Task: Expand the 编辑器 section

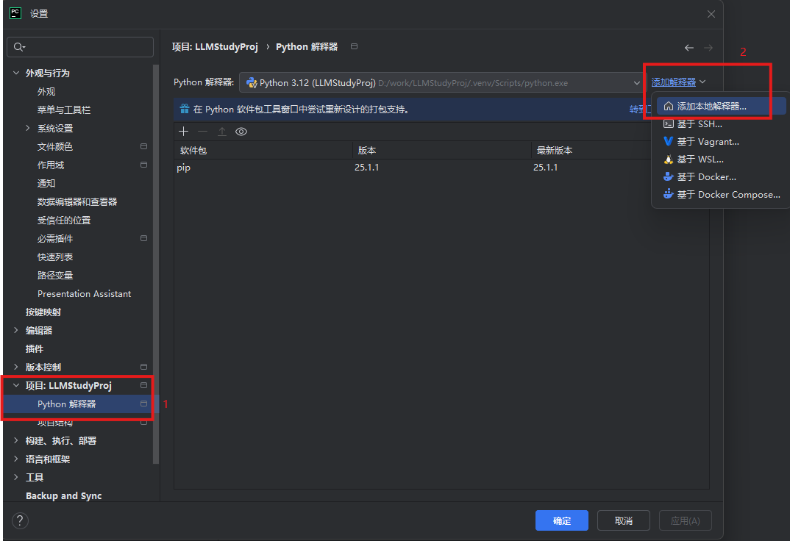Action: (x=16, y=330)
